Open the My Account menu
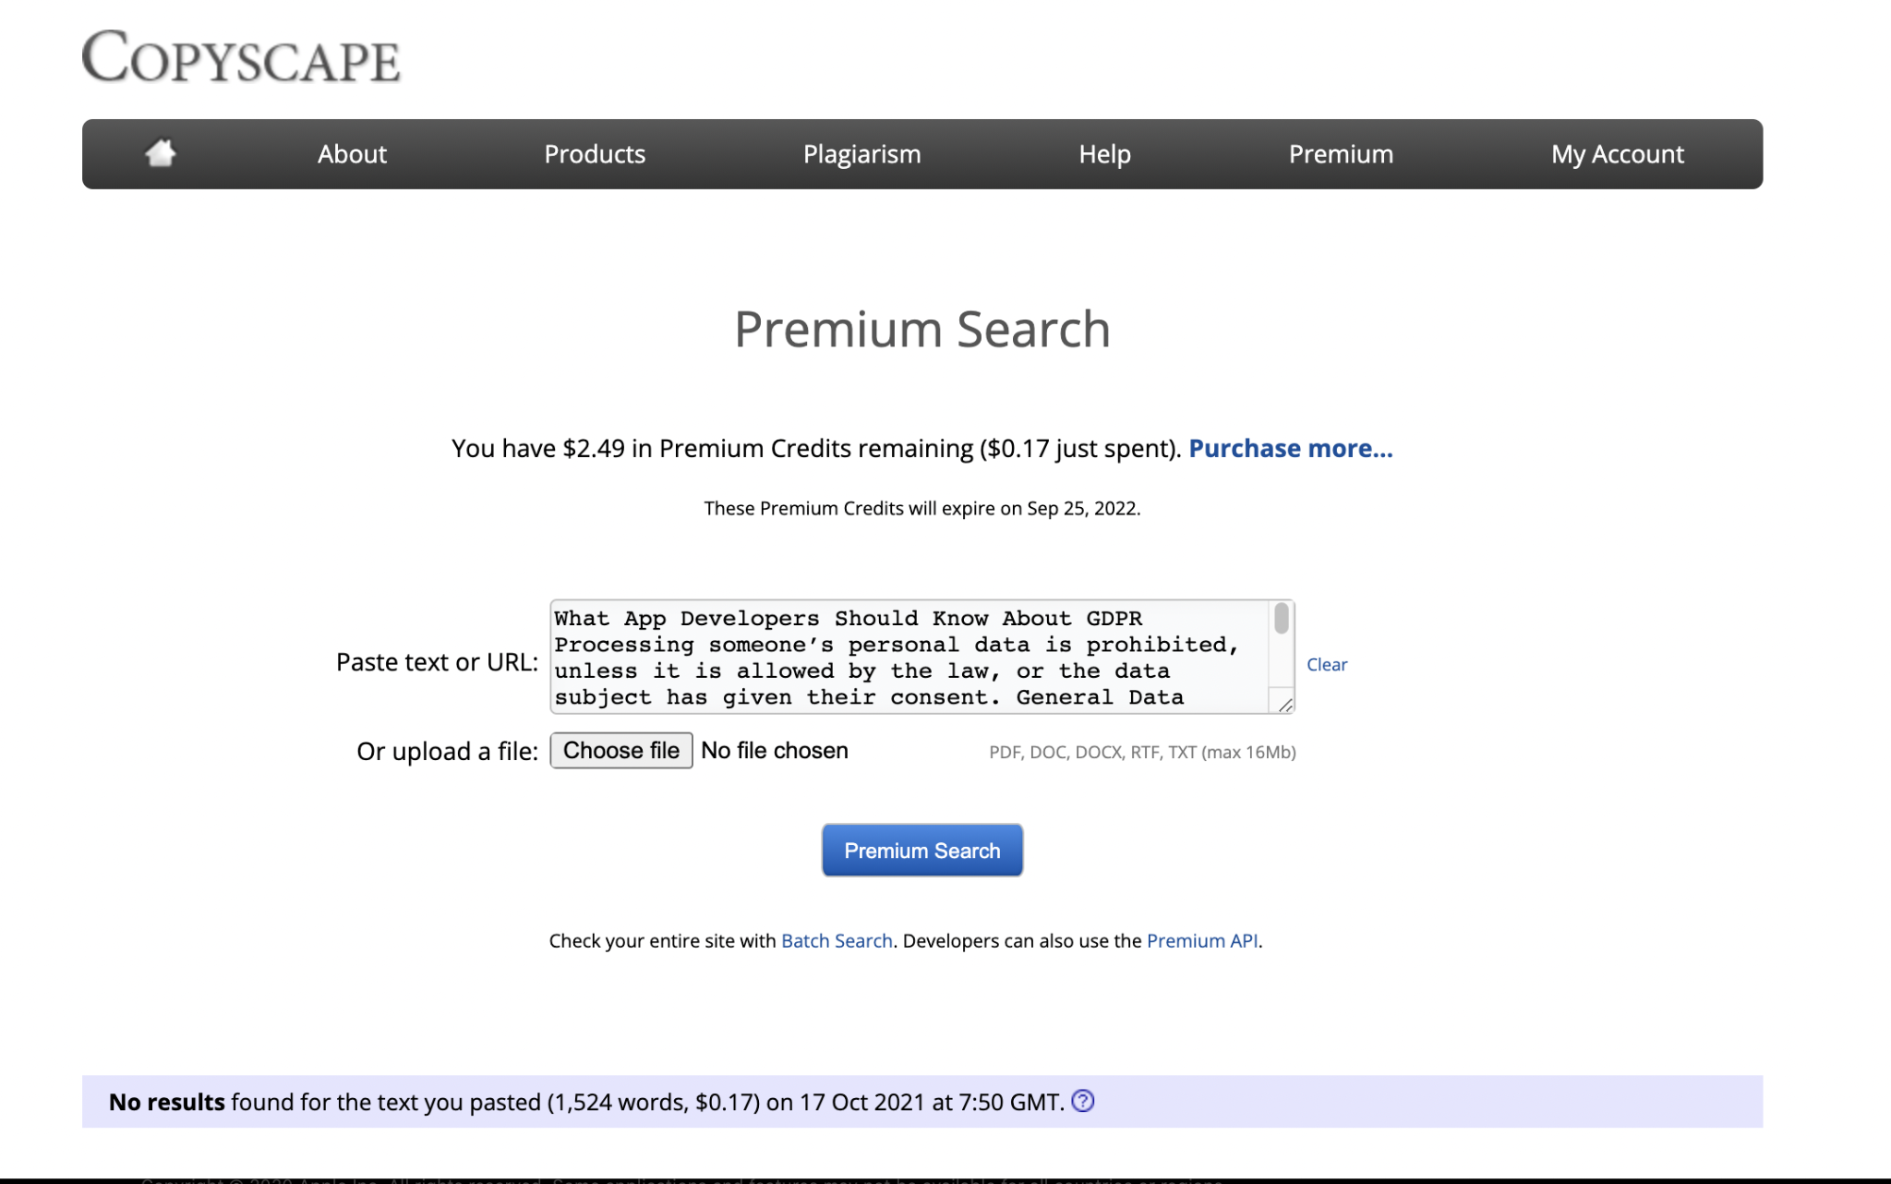 (1617, 154)
